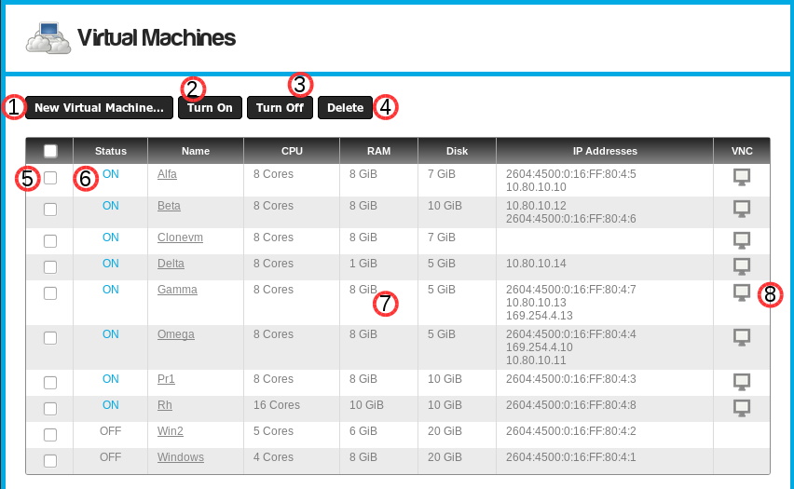Tick the Omega row checkbox
Image resolution: width=794 pixels, height=489 pixels.
(x=50, y=338)
